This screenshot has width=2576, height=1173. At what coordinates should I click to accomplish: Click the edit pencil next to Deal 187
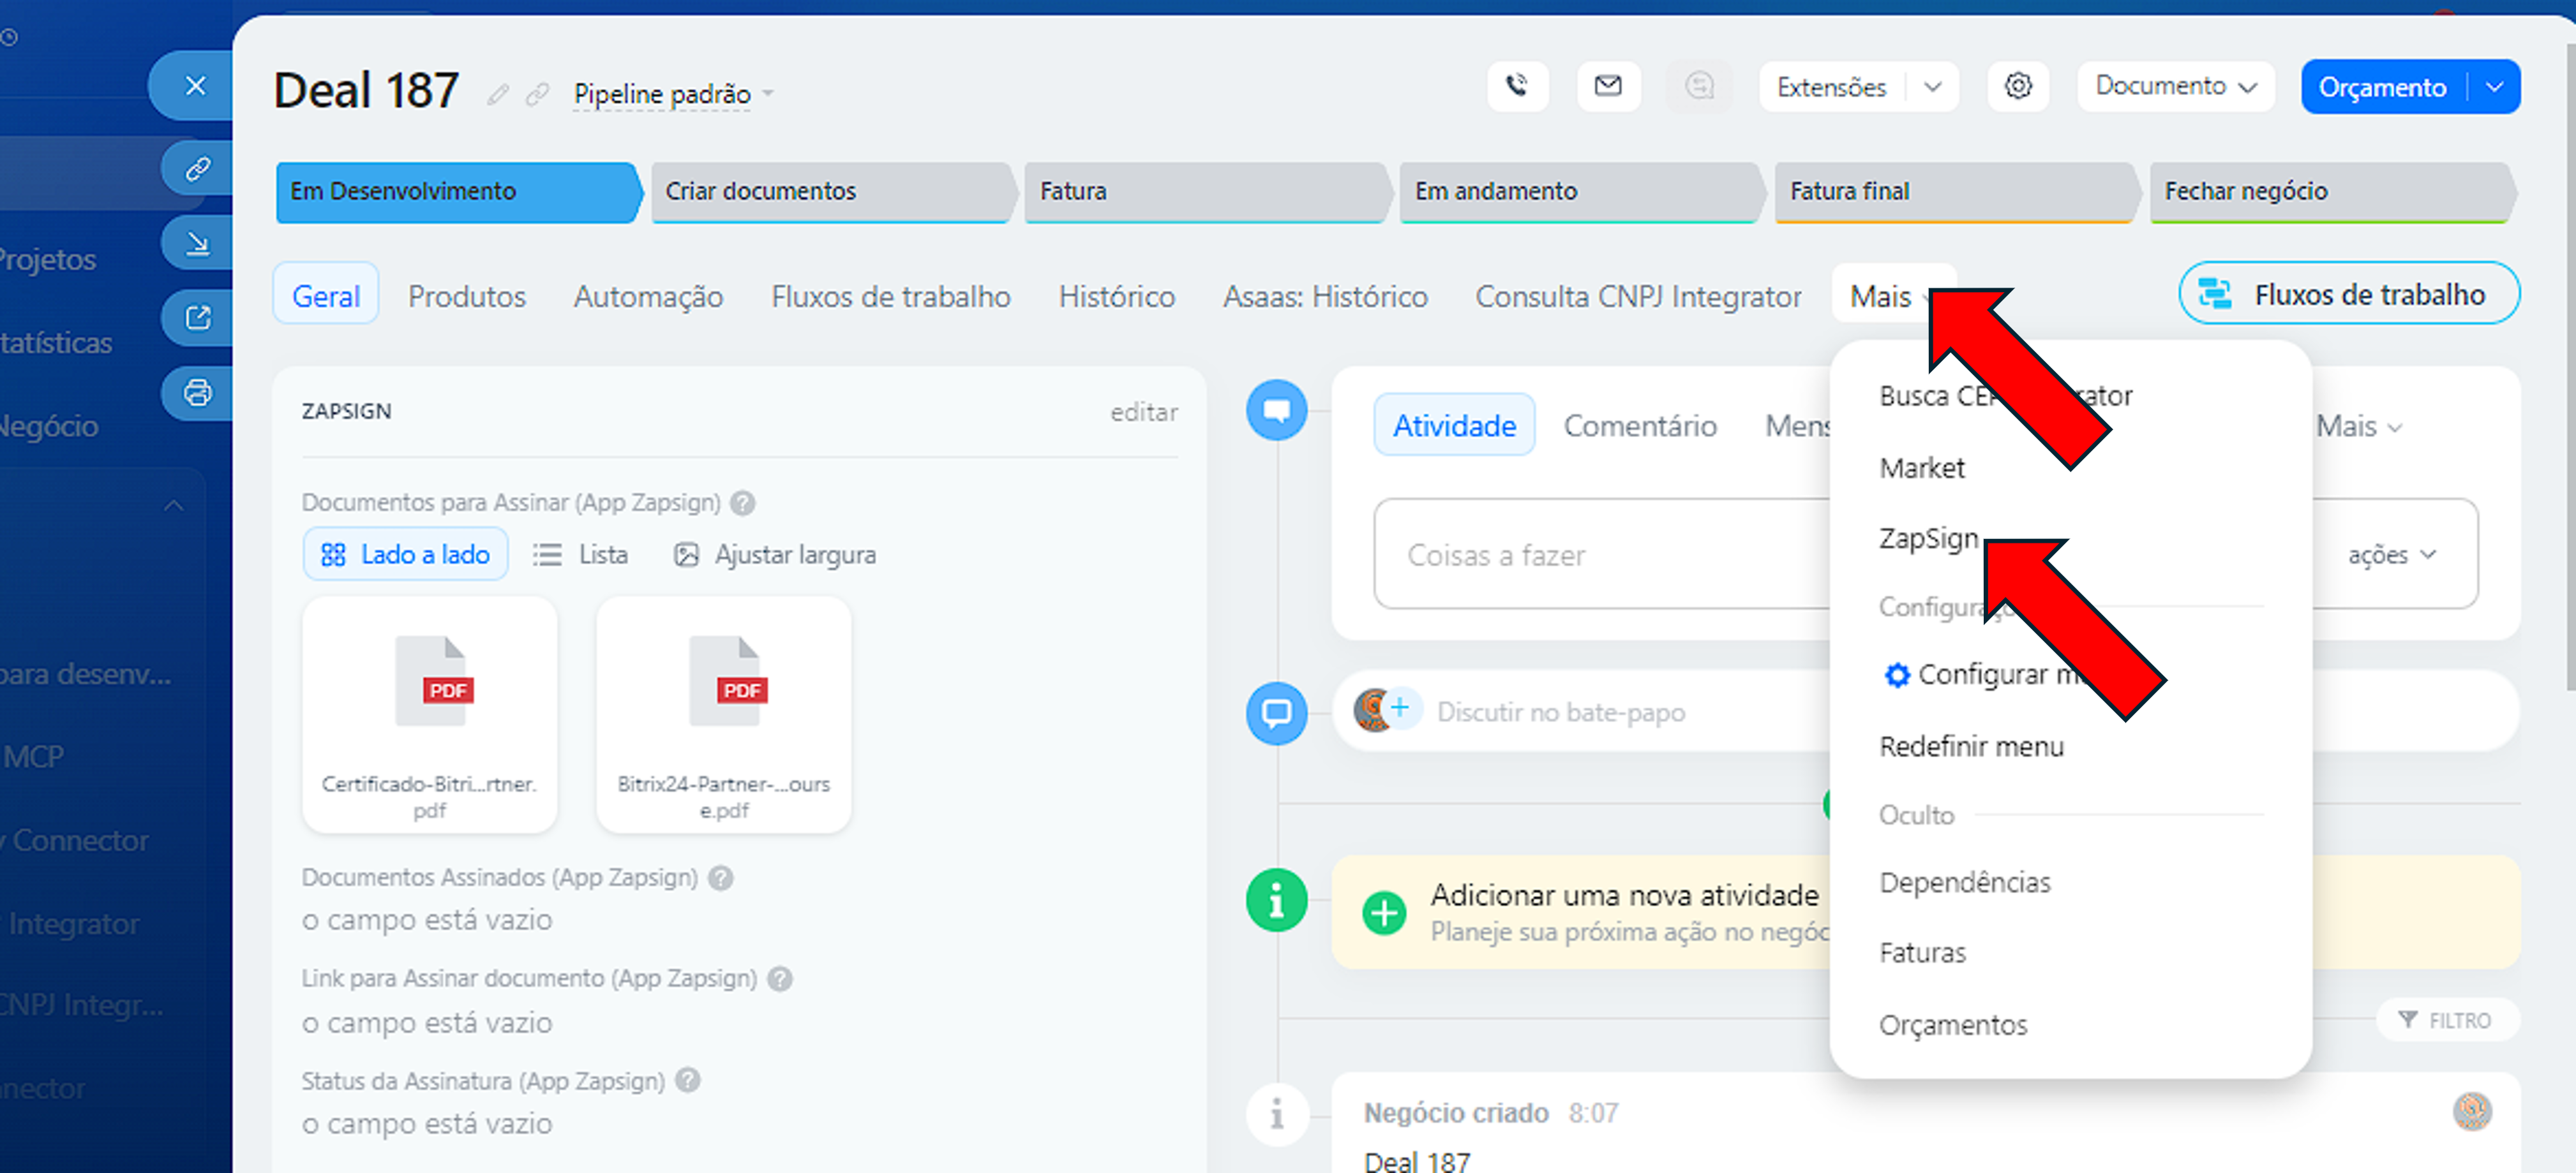[x=497, y=95]
